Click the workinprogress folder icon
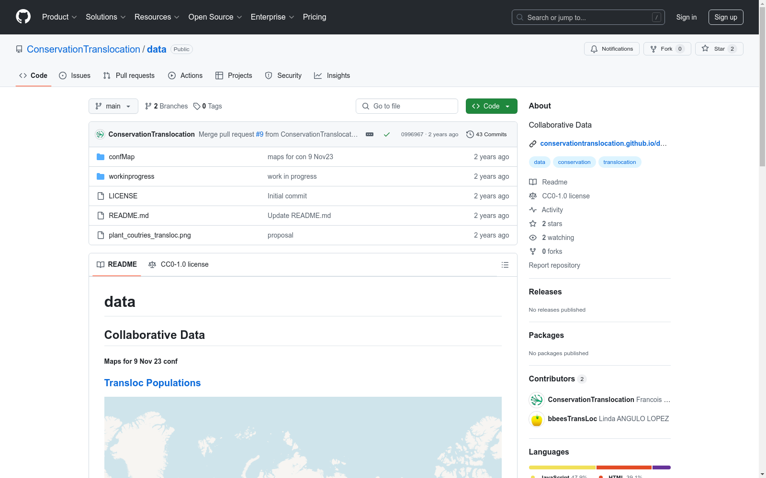The height and width of the screenshot is (478, 766). (x=101, y=176)
